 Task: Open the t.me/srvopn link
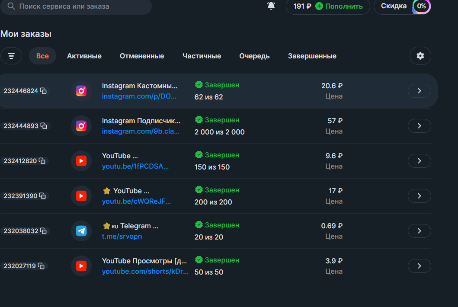click(x=122, y=237)
